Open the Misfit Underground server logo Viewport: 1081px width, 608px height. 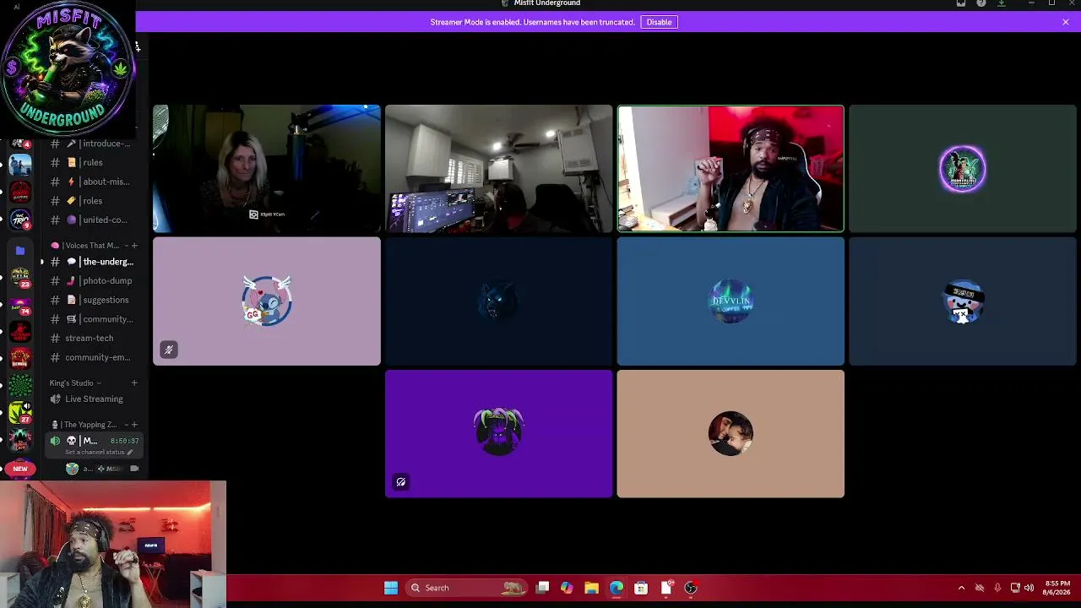pyautogui.click(x=68, y=69)
